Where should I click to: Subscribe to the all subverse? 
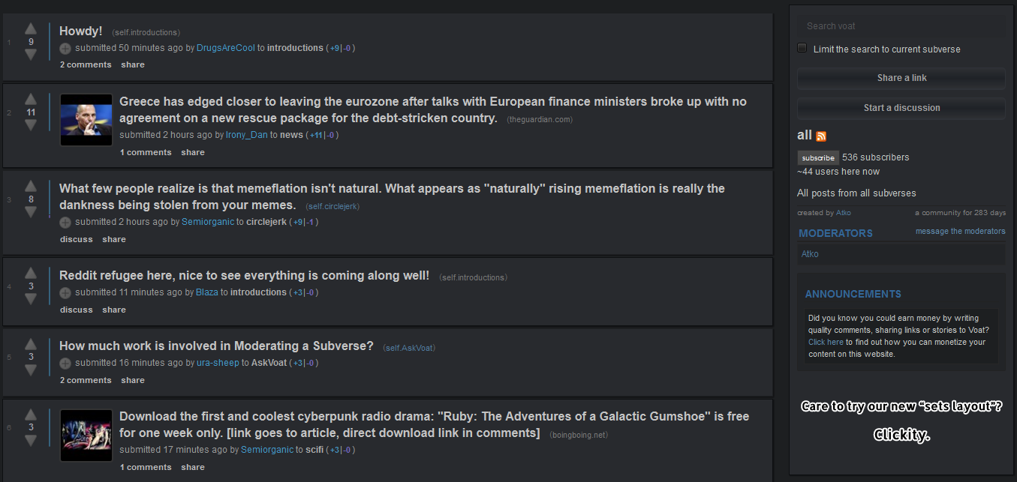coord(817,158)
